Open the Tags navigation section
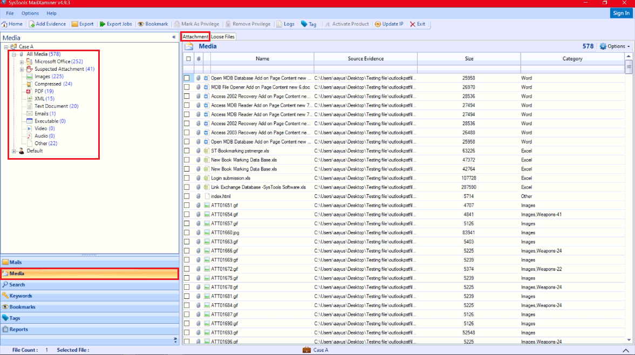The width and height of the screenshot is (635, 355). [x=90, y=318]
